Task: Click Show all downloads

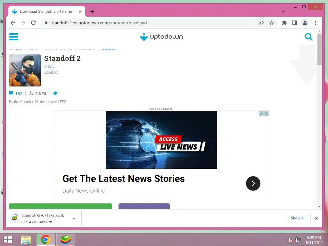Action: 298,218
